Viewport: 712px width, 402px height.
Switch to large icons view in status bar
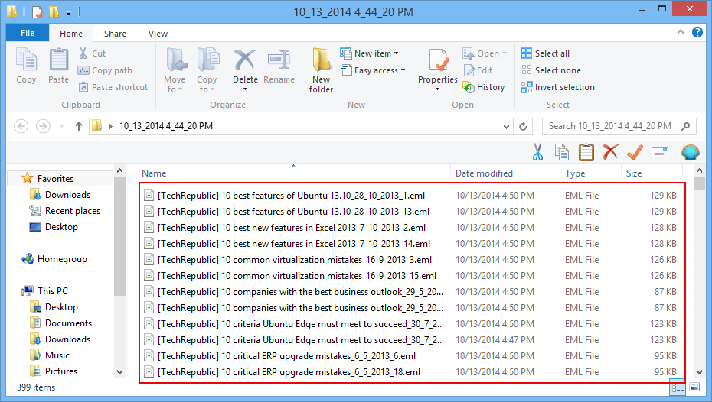[694, 387]
